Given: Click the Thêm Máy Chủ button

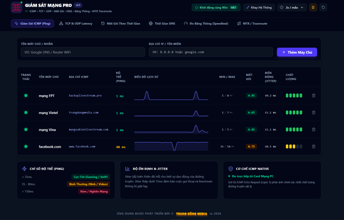Looking at the screenshot, I should pyautogui.click(x=297, y=52).
